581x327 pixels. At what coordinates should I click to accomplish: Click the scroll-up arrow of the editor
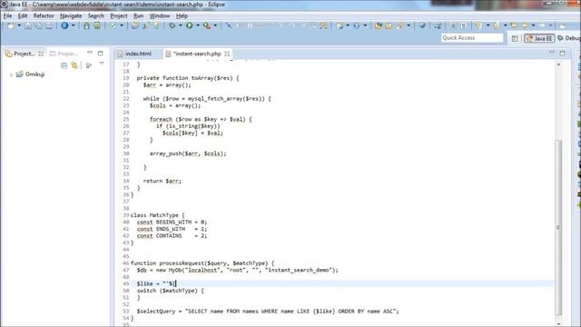[558, 64]
